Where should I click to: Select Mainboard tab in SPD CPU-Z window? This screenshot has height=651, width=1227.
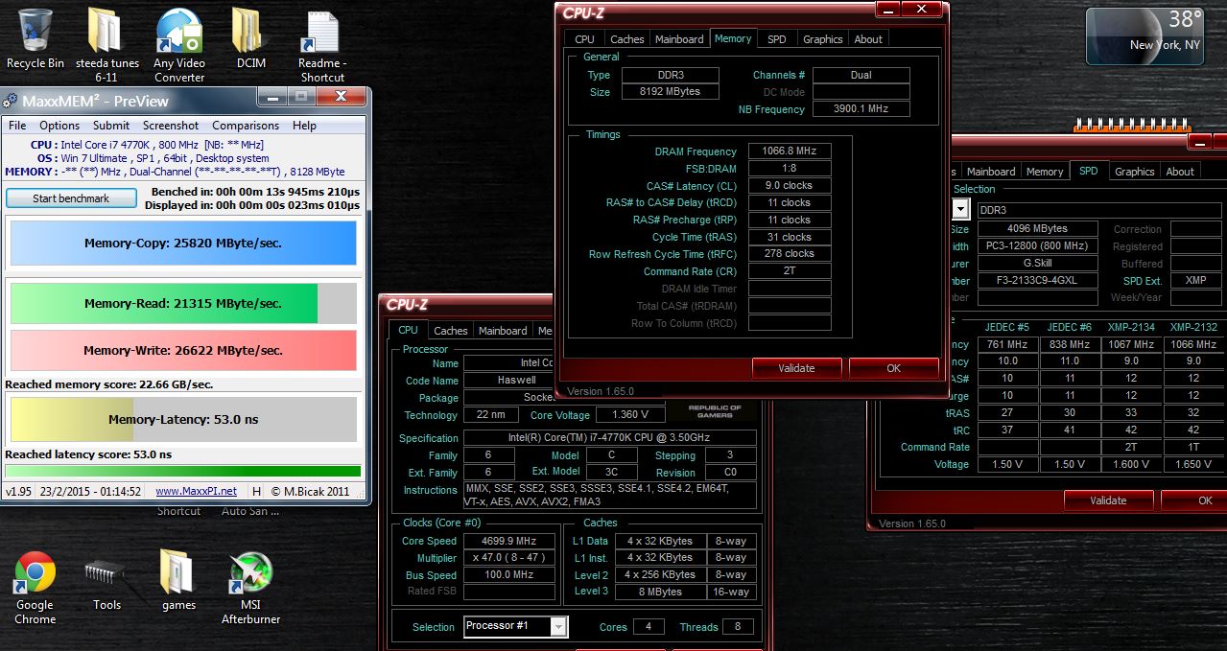pos(991,172)
